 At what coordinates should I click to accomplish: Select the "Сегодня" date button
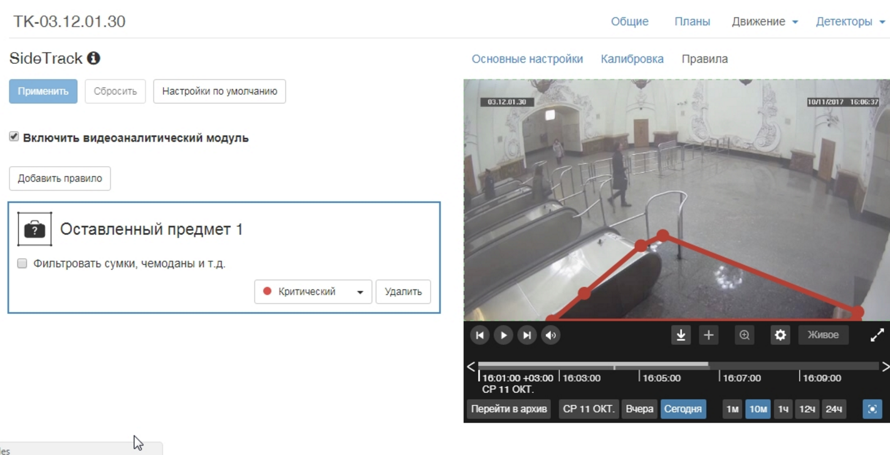(x=683, y=409)
